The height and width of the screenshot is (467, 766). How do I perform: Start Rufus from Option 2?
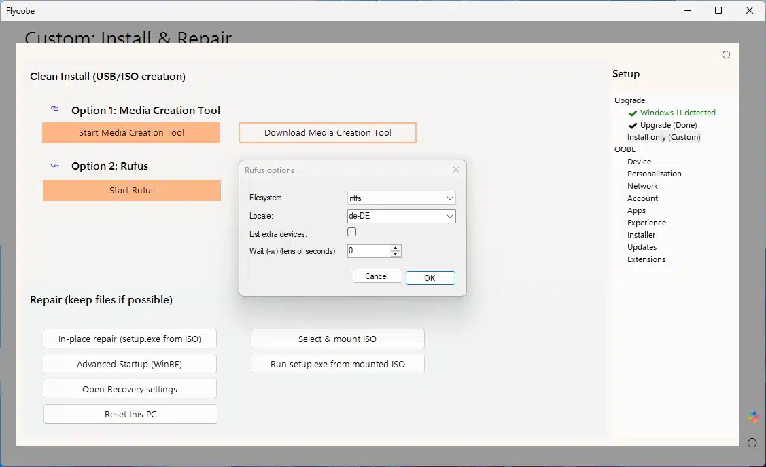(132, 191)
